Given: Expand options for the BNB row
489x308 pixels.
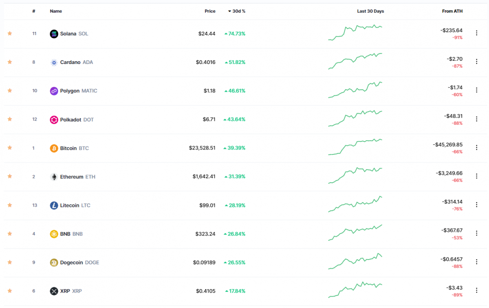Looking at the screenshot, I should 476,233.
